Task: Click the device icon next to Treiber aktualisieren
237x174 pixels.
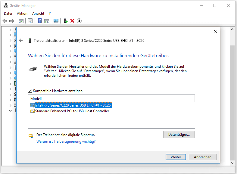Action: pos(30,40)
